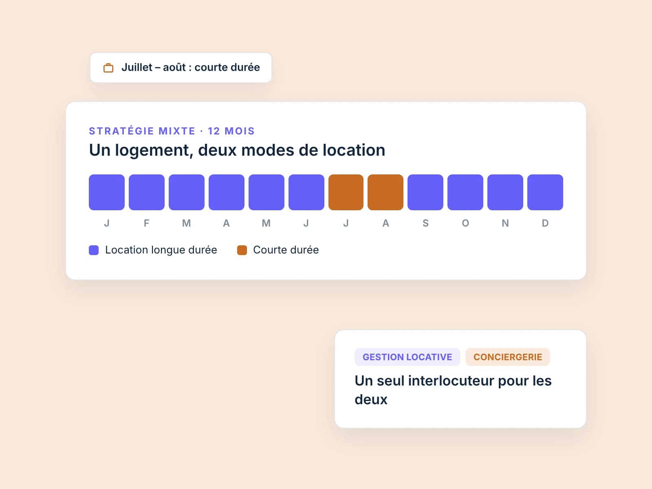The image size is (652, 489).
Task: Click the CONCIERGERIE tag
Action: click(x=508, y=357)
